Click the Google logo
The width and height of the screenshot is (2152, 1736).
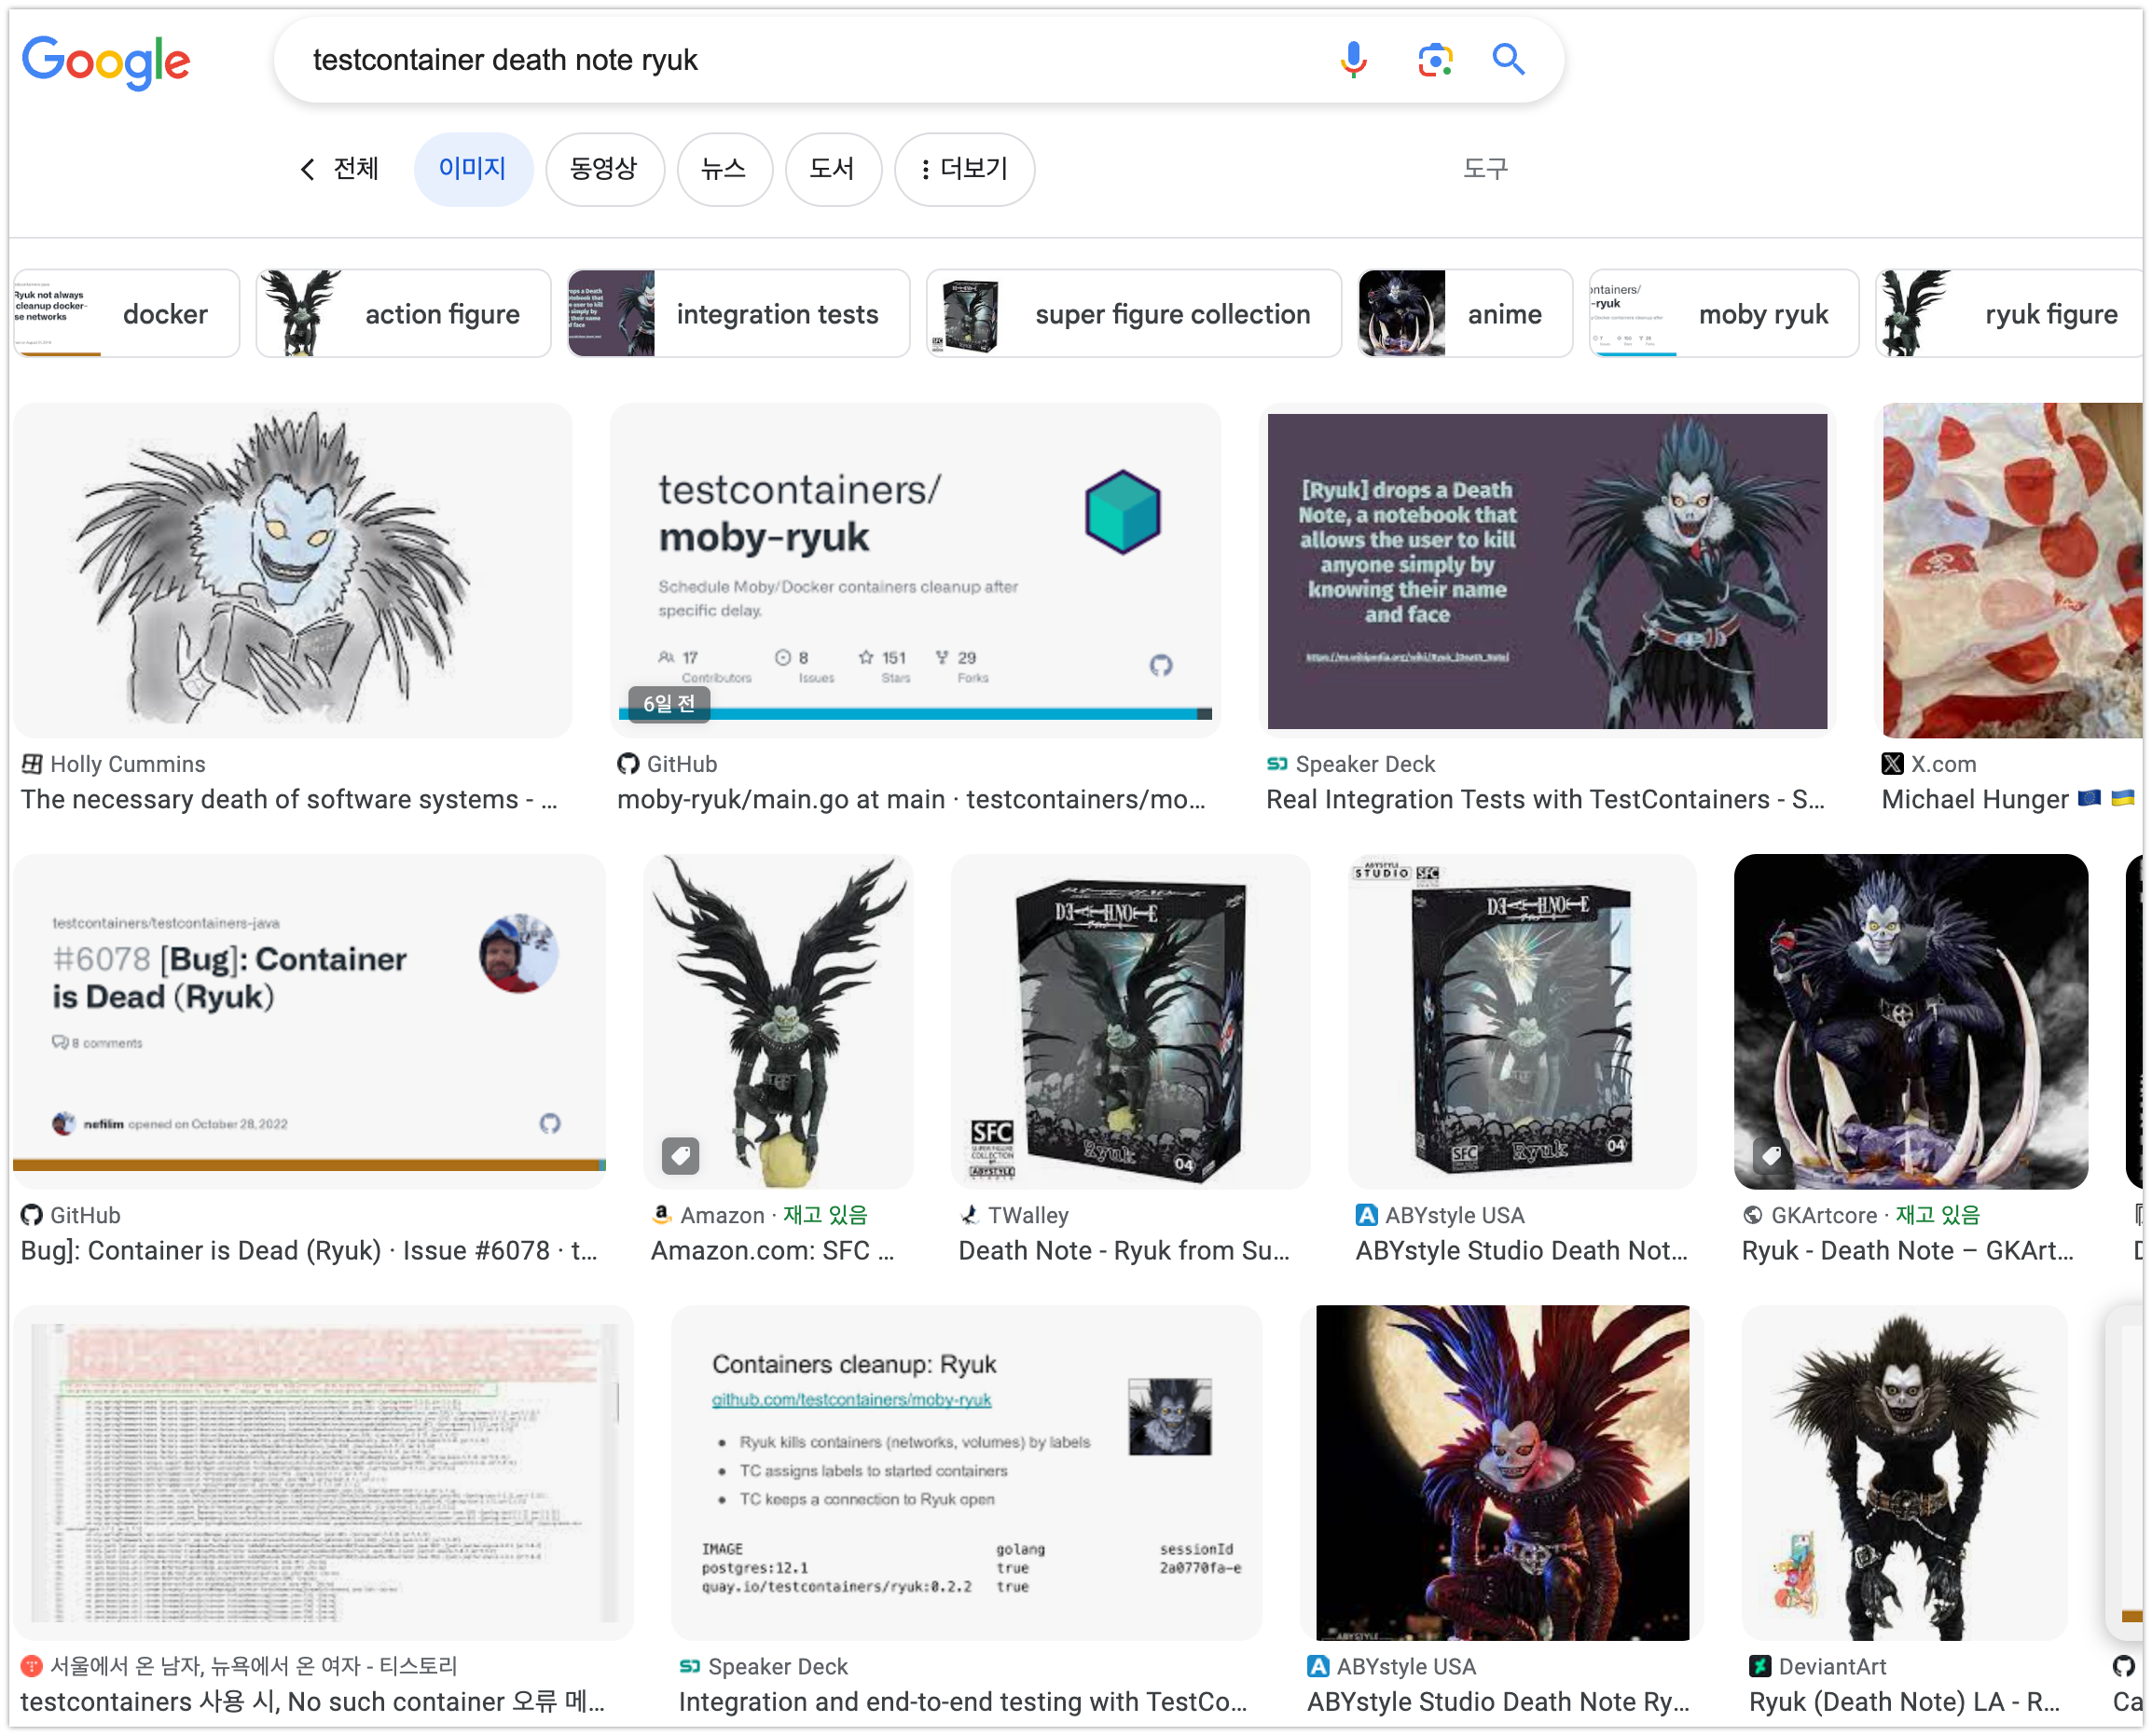coord(106,62)
